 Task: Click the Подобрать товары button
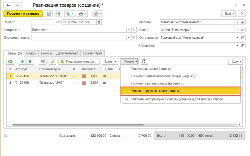pyautogui.click(x=79, y=61)
